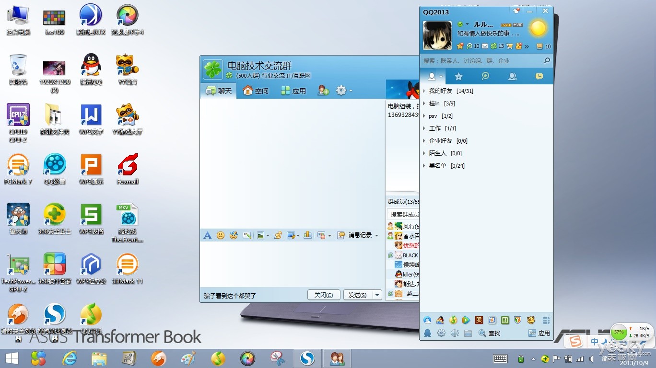The width and height of the screenshot is (656, 368).
Task: Switch to the 聊天 tab in group window
Action: 219,91
